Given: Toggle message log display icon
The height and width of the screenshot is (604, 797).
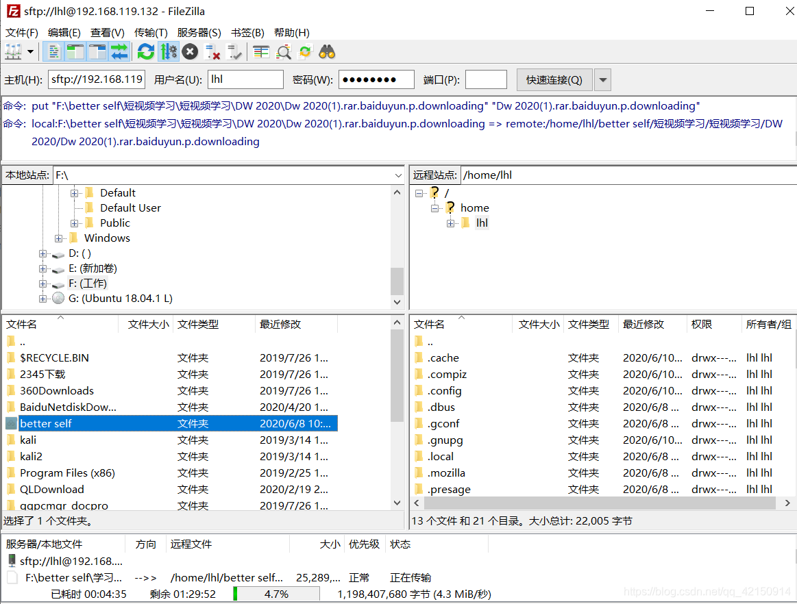Looking at the screenshot, I should coord(53,52).
